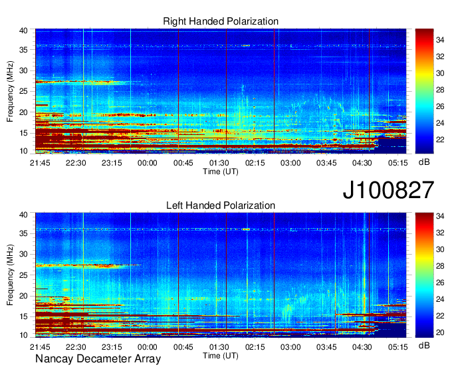The image size is (452, 367).
Task: Click the 20 label on Left Handed color bar
Action: click(440, 332)
